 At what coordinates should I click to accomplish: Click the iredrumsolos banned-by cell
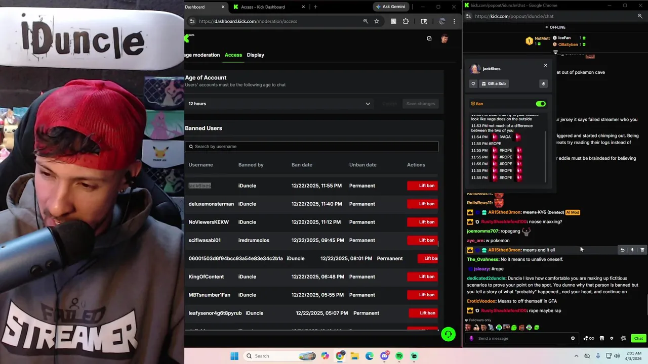tap(254, 240)
